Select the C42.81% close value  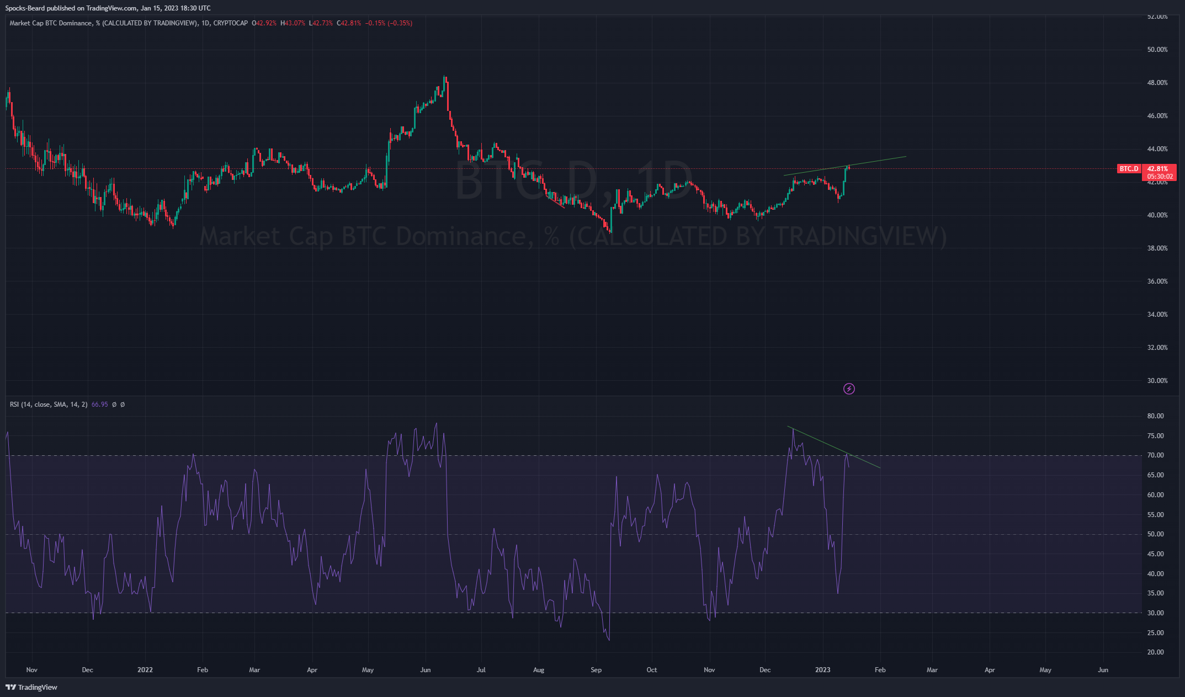(349, 23)
